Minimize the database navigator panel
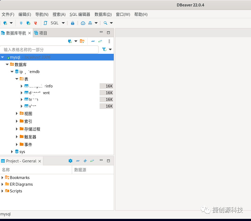 coord(101,32)
